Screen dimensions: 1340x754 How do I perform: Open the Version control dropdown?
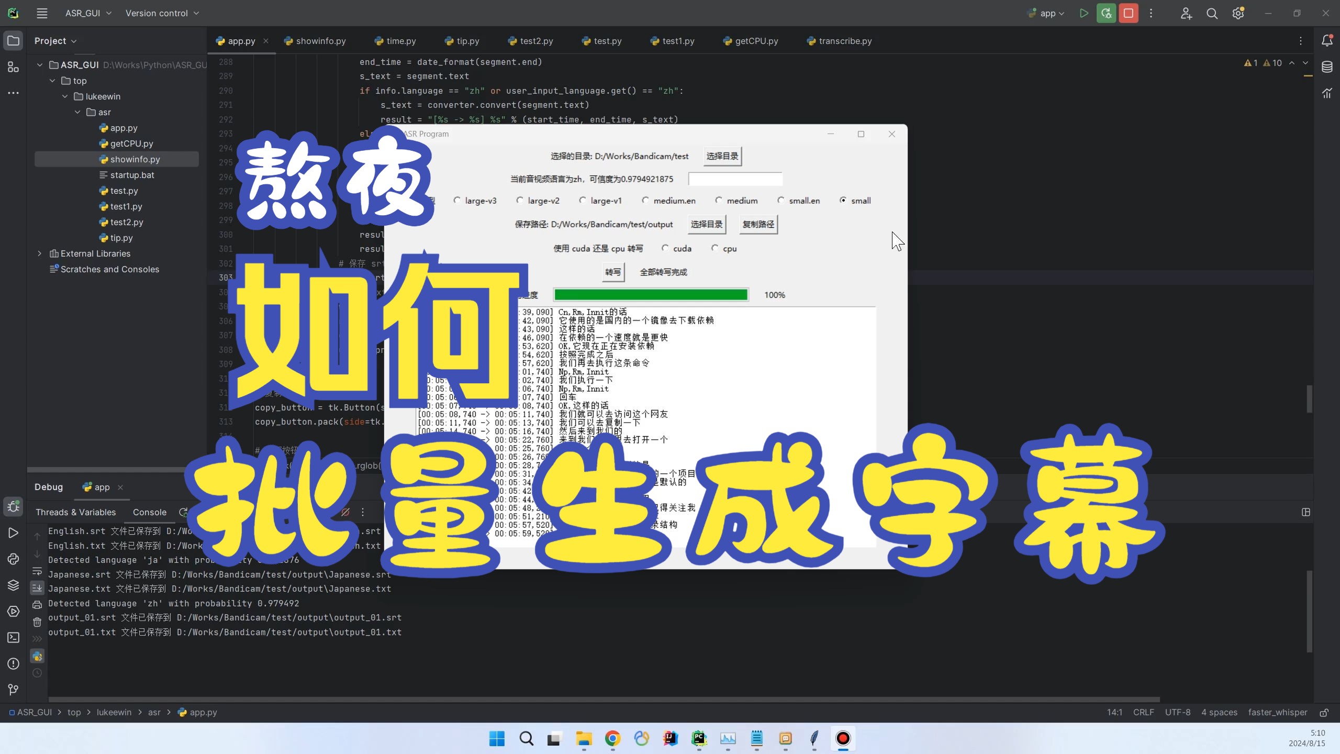coord(162,14)
